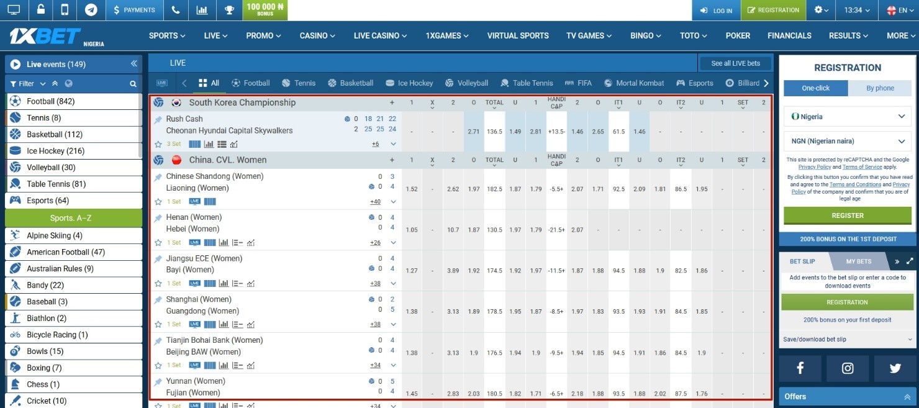
Task: Expand markets chevron for Chinese Shandong match
Action: [393, 201]
